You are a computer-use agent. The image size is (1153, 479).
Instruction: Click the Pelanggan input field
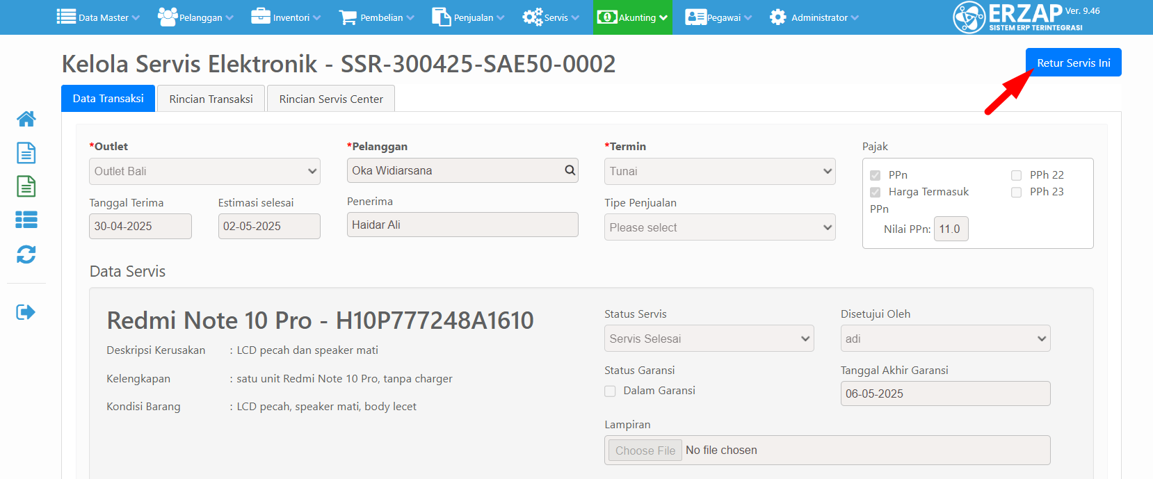(462, 170)
